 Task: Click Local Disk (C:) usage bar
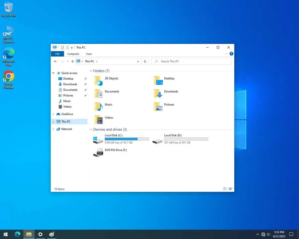(127, 139)
